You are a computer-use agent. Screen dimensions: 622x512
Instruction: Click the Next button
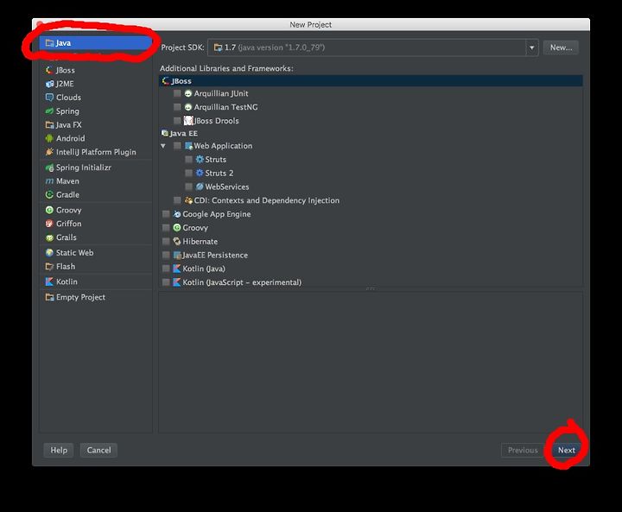tap(567, 450)
